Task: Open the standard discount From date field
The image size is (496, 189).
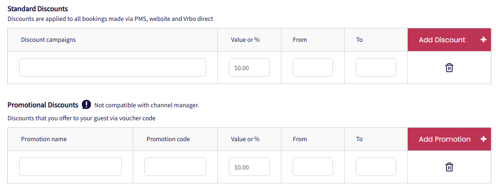Action: 313,67
